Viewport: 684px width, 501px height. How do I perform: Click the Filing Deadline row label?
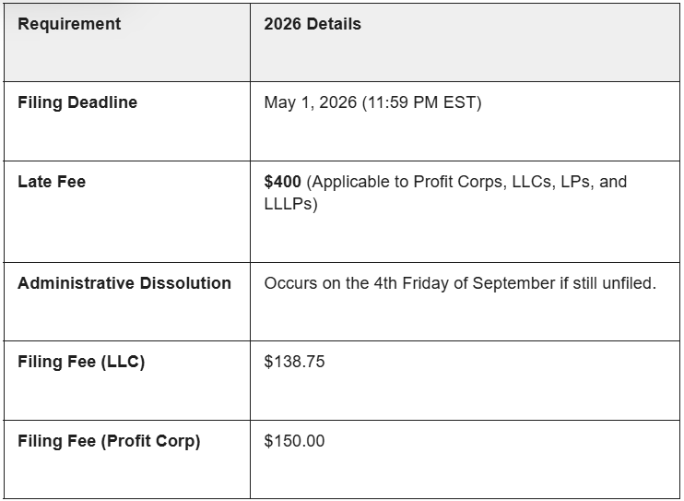tap(77, 103)
